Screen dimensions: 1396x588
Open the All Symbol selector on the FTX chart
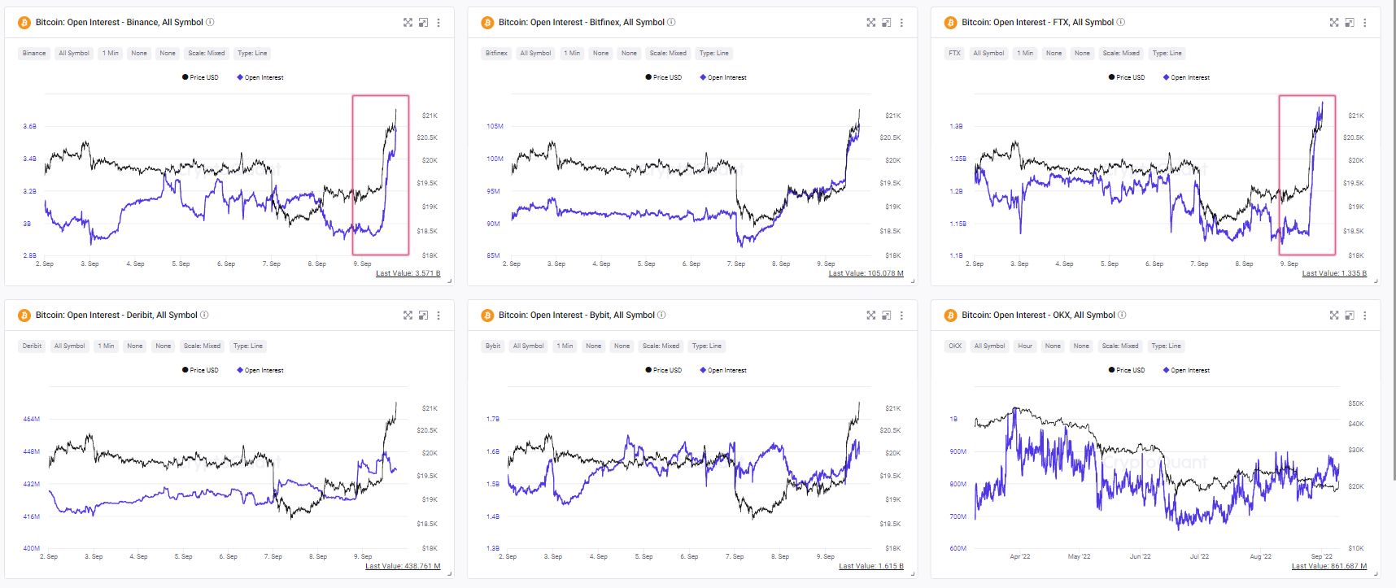(988, 53)
